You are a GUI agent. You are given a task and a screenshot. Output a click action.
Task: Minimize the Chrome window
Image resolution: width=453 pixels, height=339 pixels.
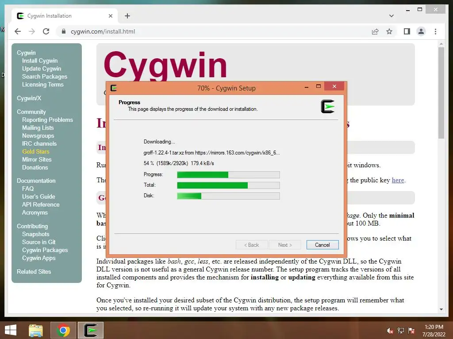coord(407,10)
